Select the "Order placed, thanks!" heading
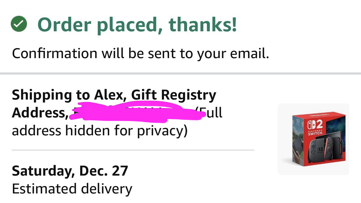 tap(137, 24)
